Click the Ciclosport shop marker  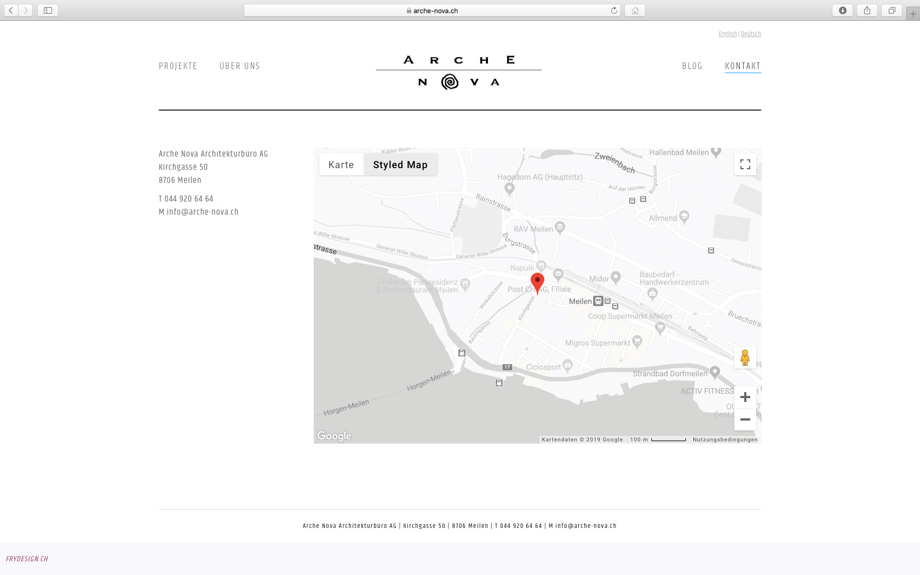click(x=568, y=365)
